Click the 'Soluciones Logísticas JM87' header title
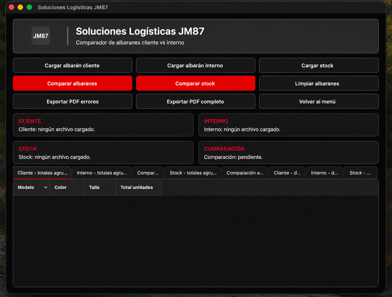Image resolution: width=392 pixels, height=297 pixels. 140,31
